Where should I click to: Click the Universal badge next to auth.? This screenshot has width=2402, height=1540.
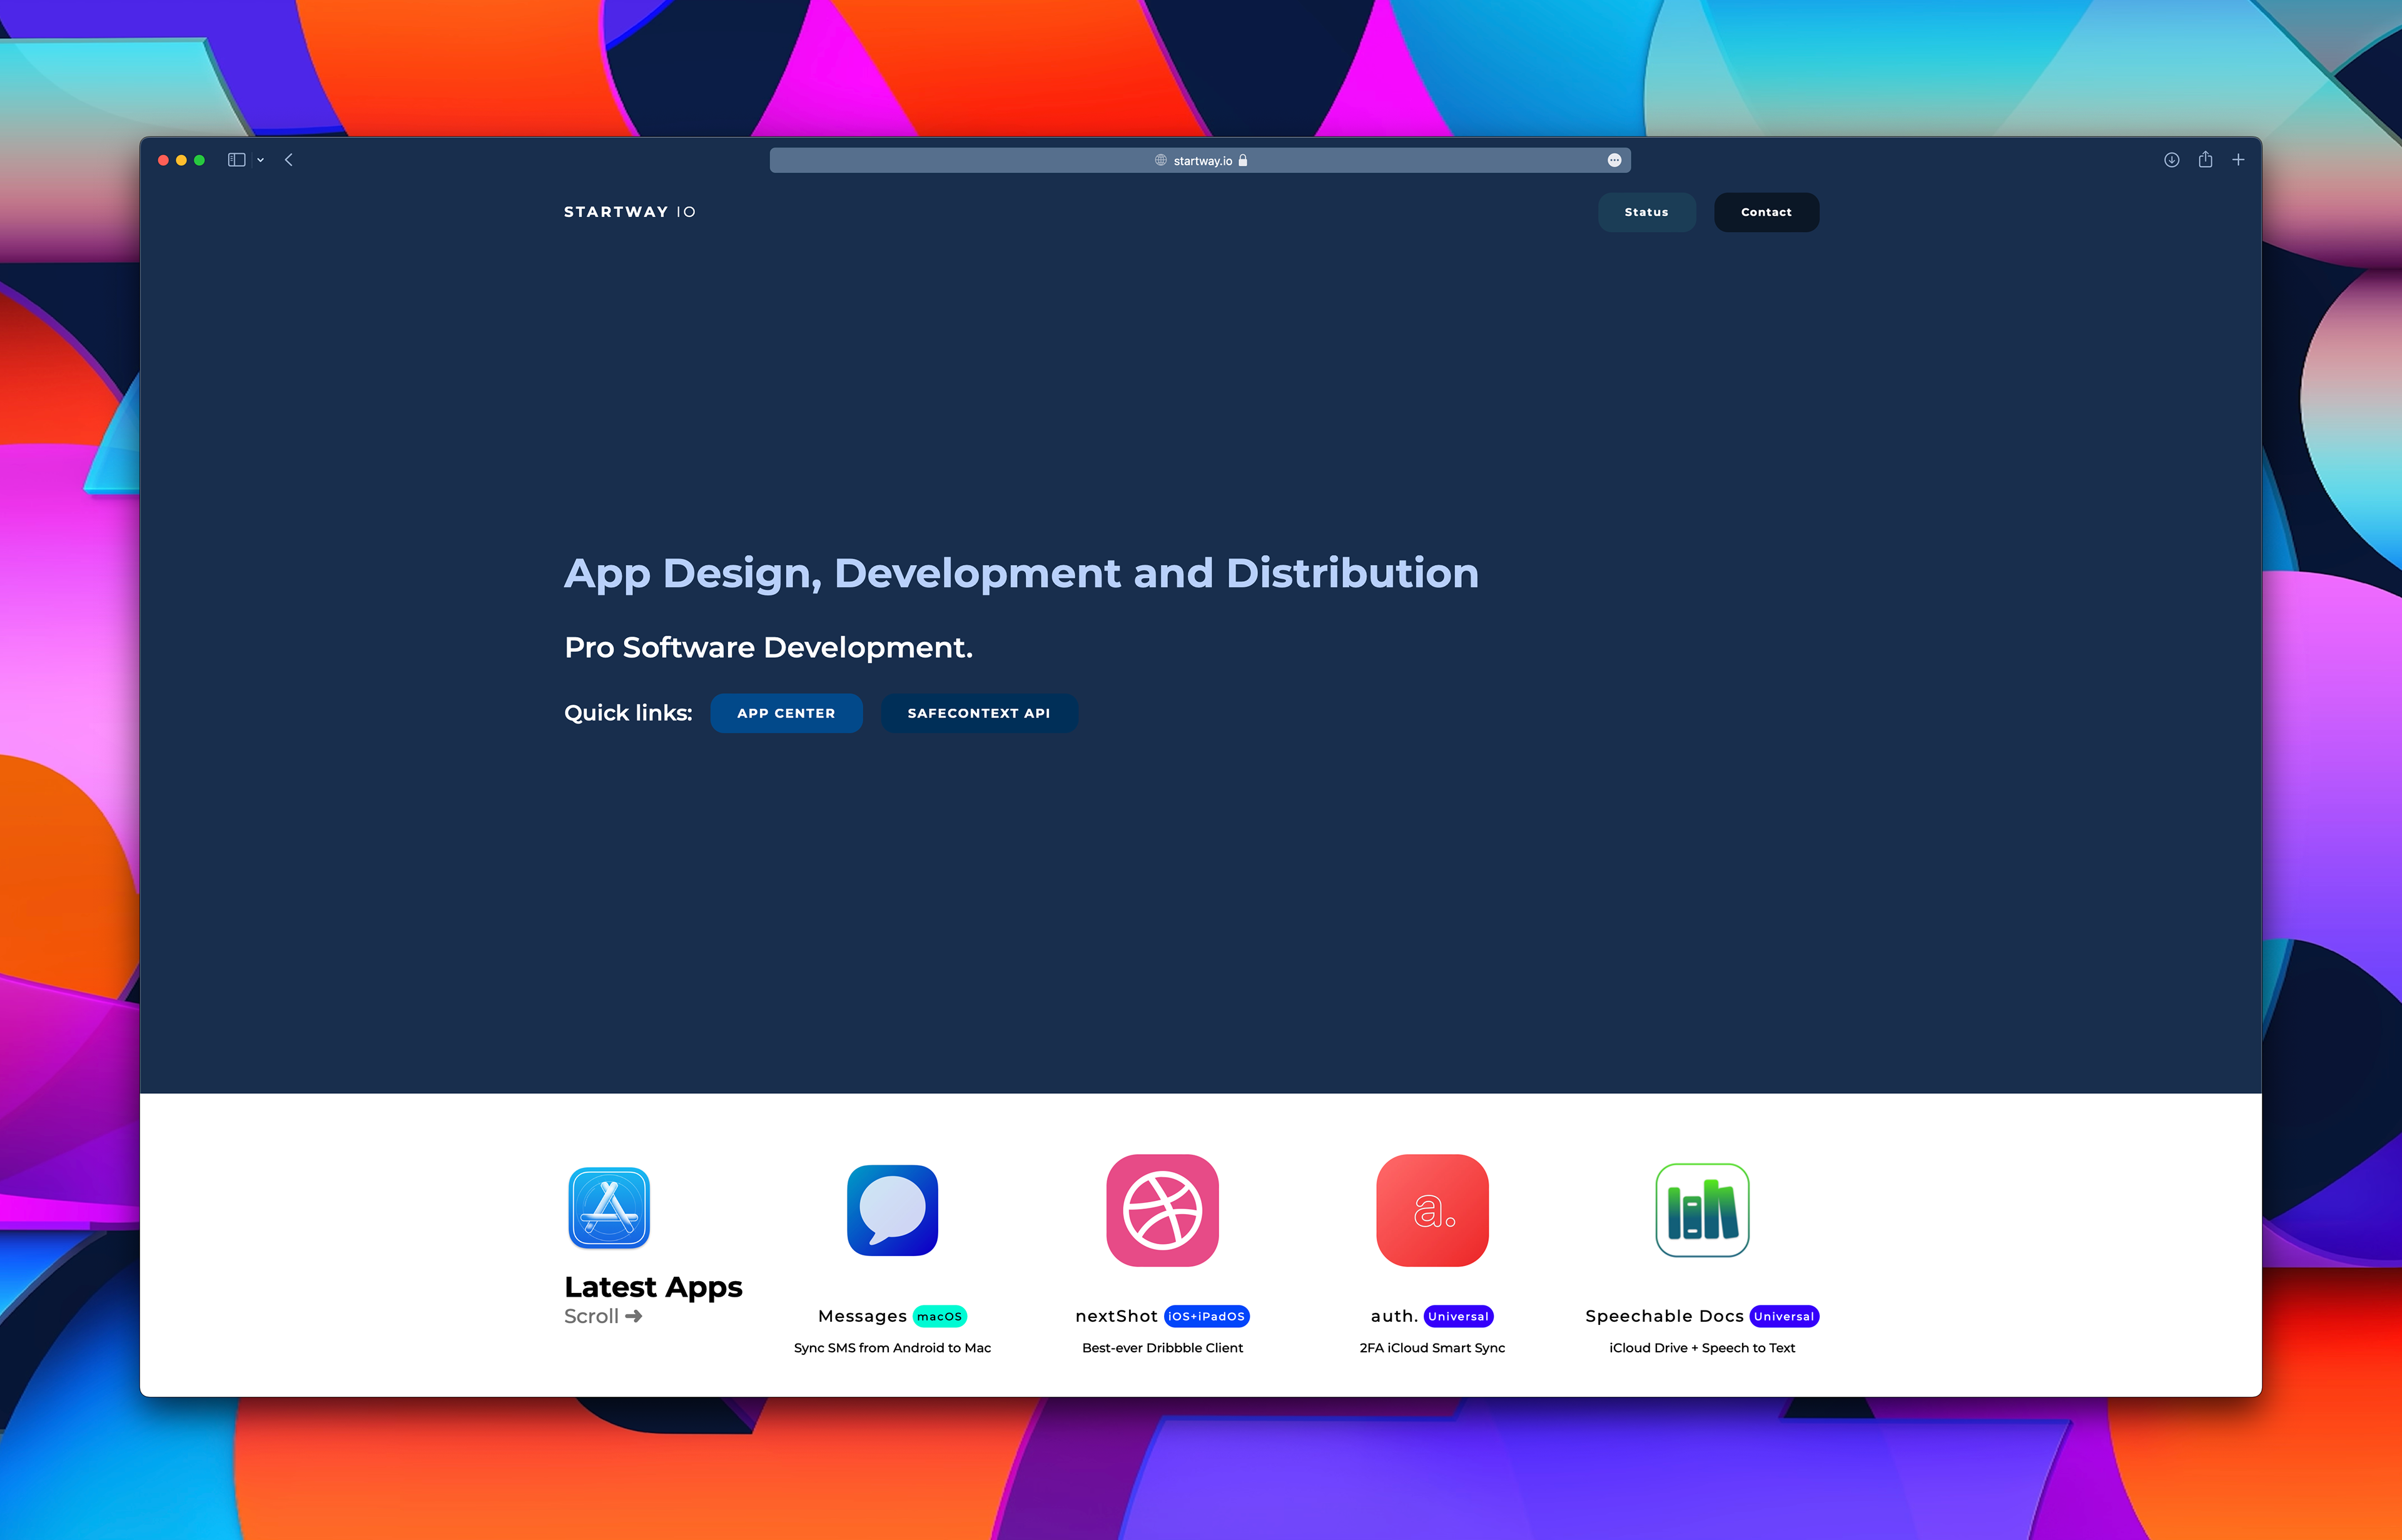click(1458, 1316)
